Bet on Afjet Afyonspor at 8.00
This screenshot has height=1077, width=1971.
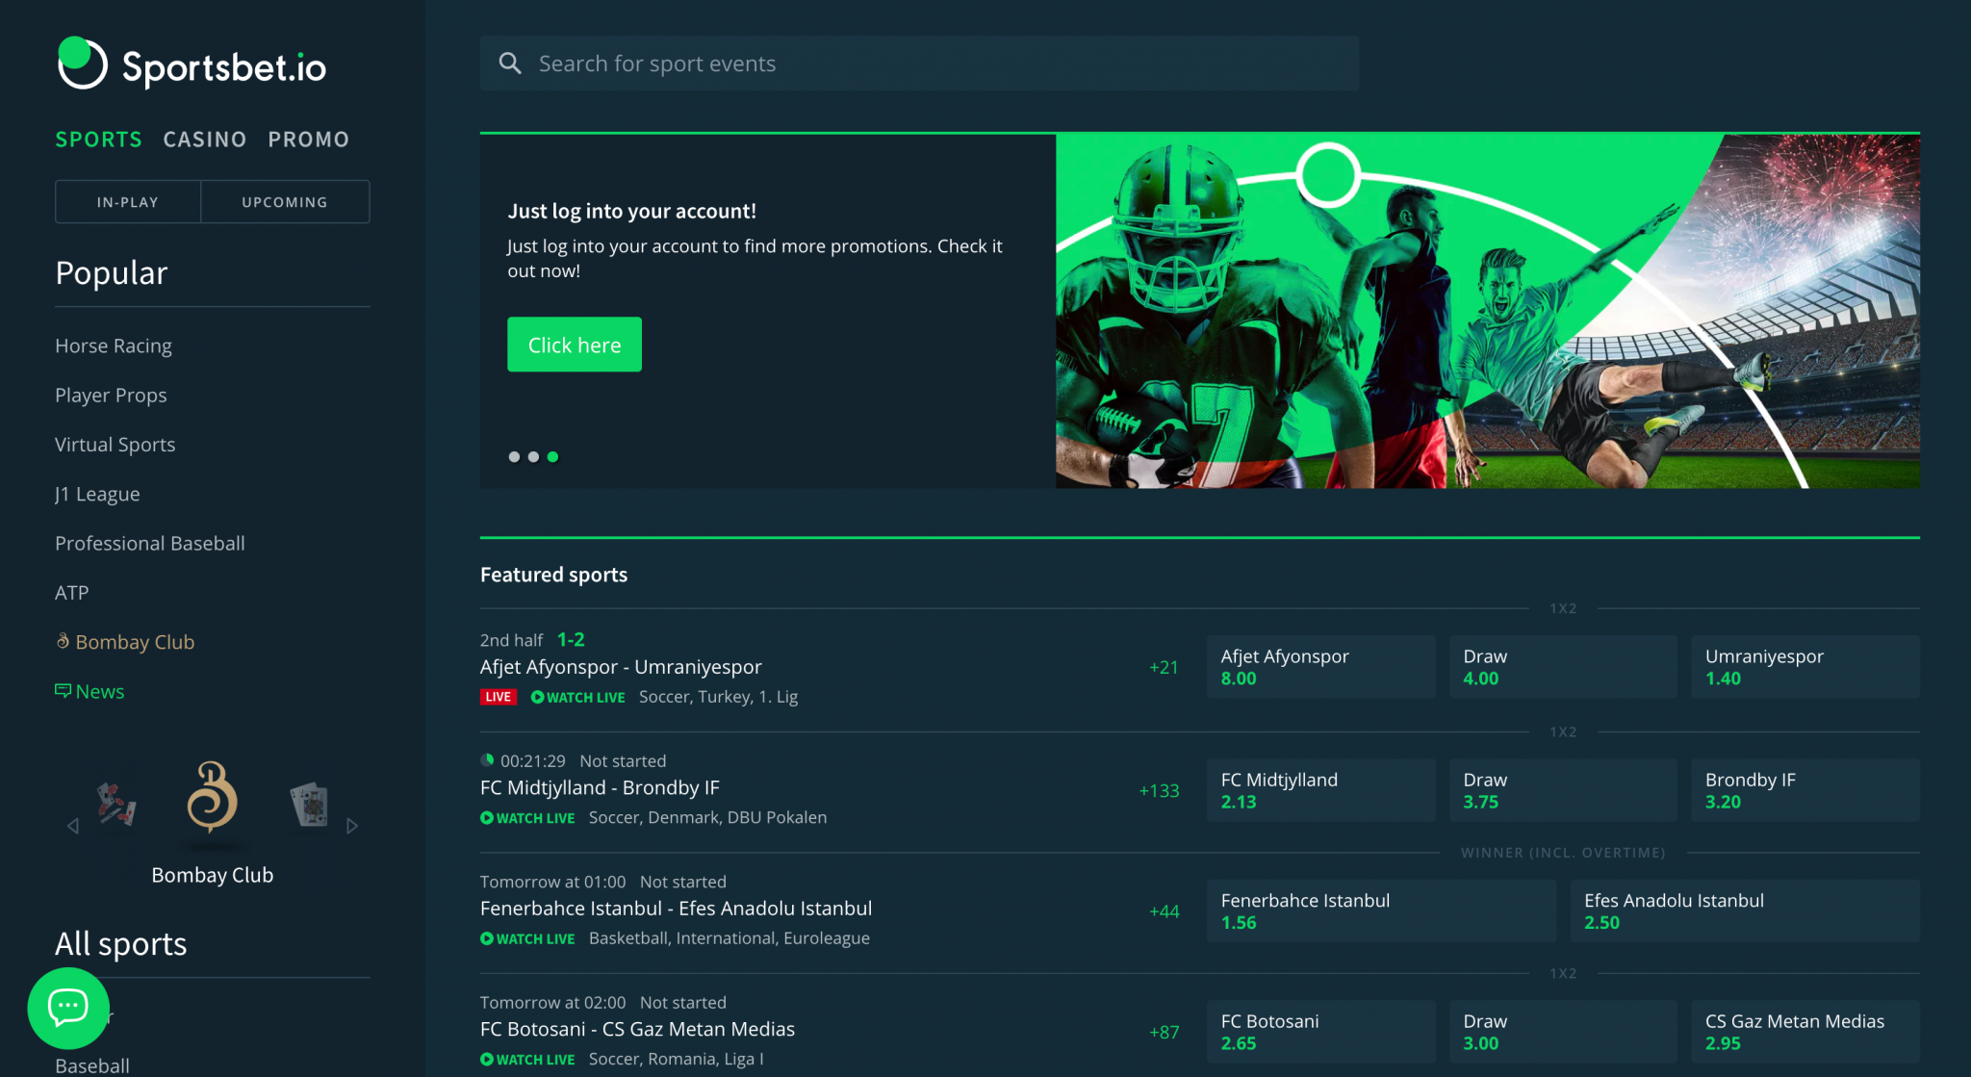(1320, 667)
